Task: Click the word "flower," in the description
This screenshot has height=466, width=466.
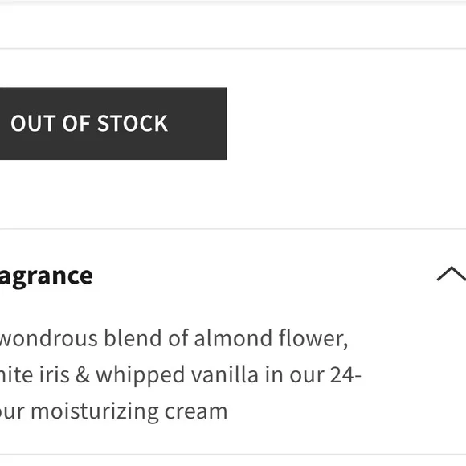Action: pos(313,338)
